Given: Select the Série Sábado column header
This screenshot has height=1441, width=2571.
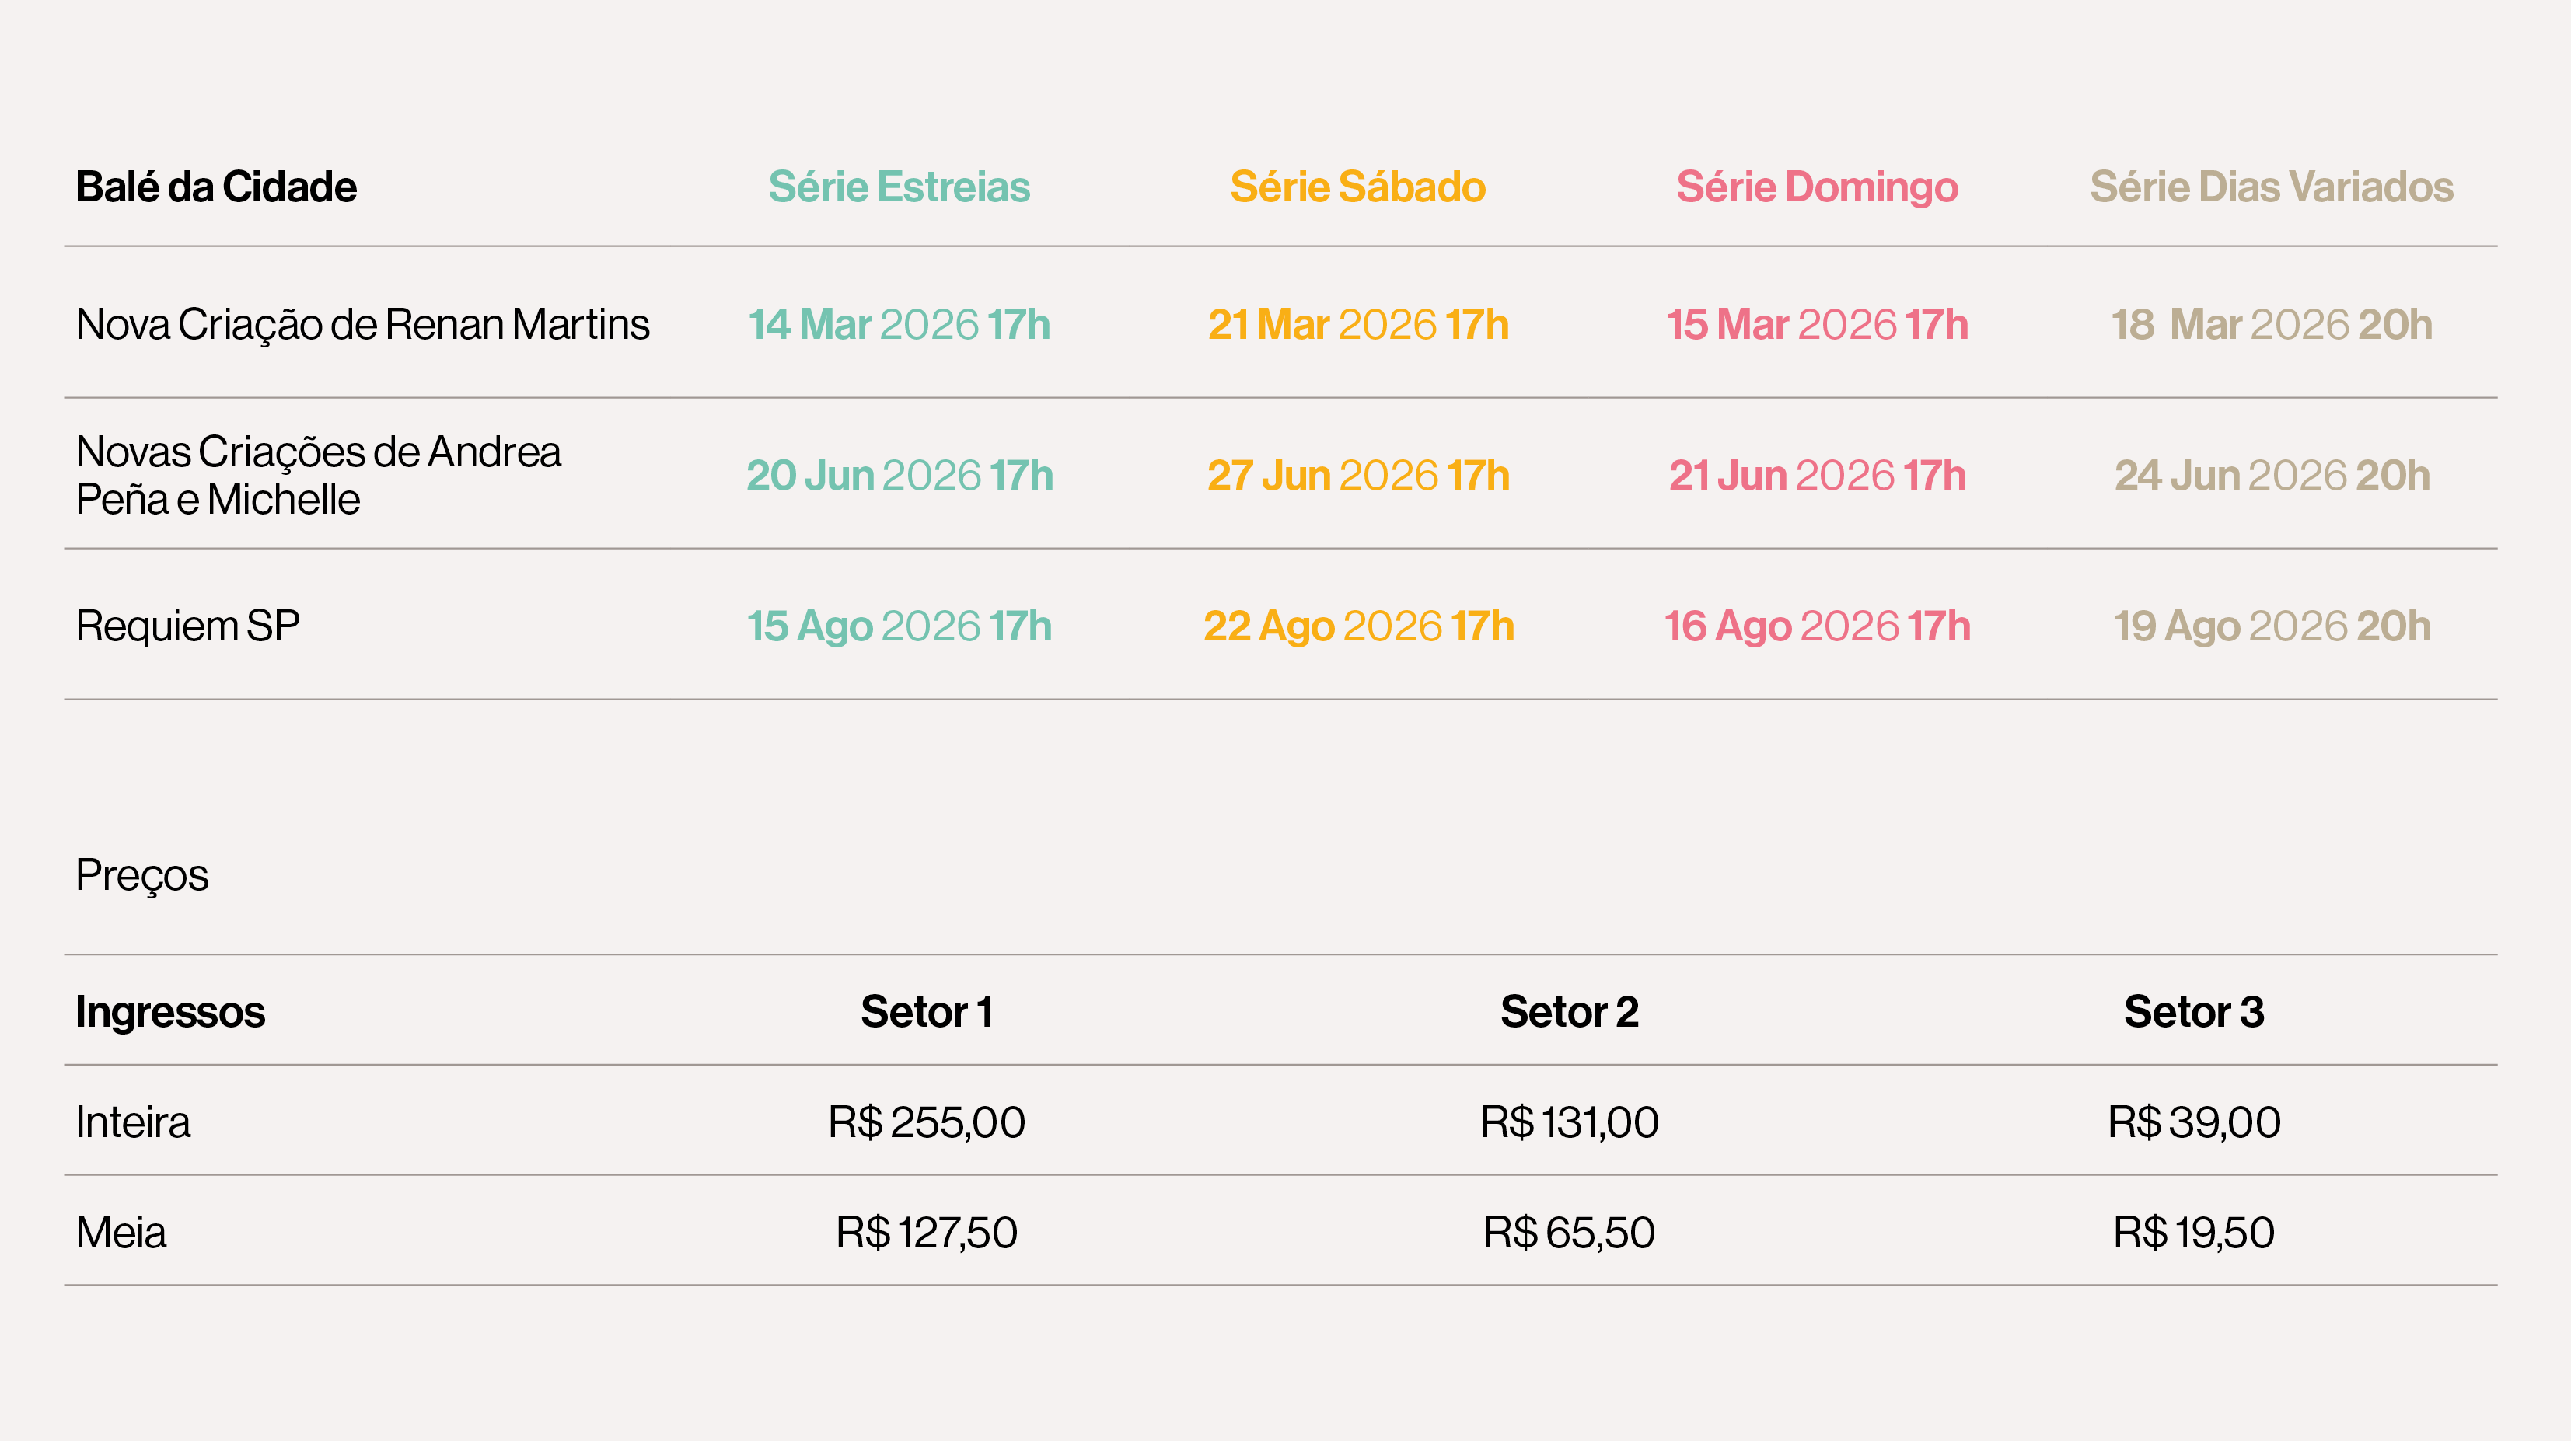Looking at the screenshot, I should [1357, 187].
